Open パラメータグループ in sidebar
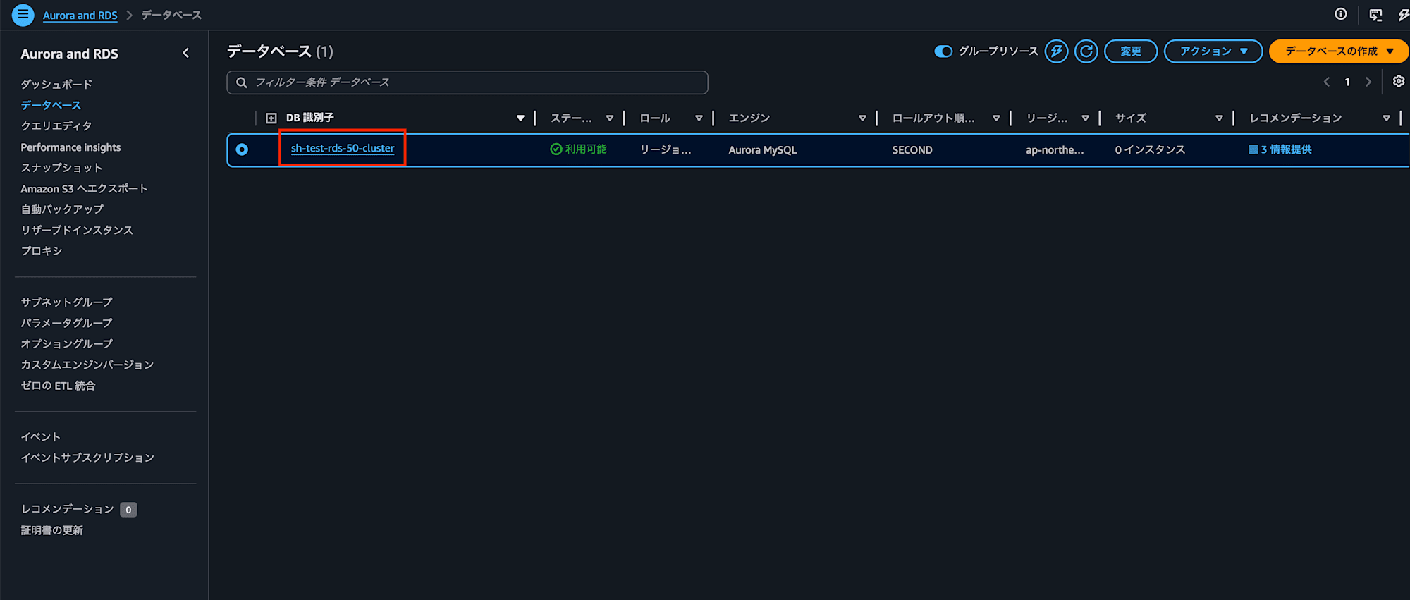The width and height of the screenshot is (1410, 600). pos(66,323)
